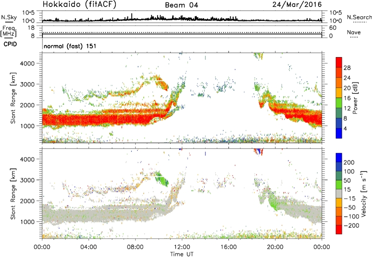Click the gray swatch in Velocity colorbar
372x257 pixels.
click(339, 193)
